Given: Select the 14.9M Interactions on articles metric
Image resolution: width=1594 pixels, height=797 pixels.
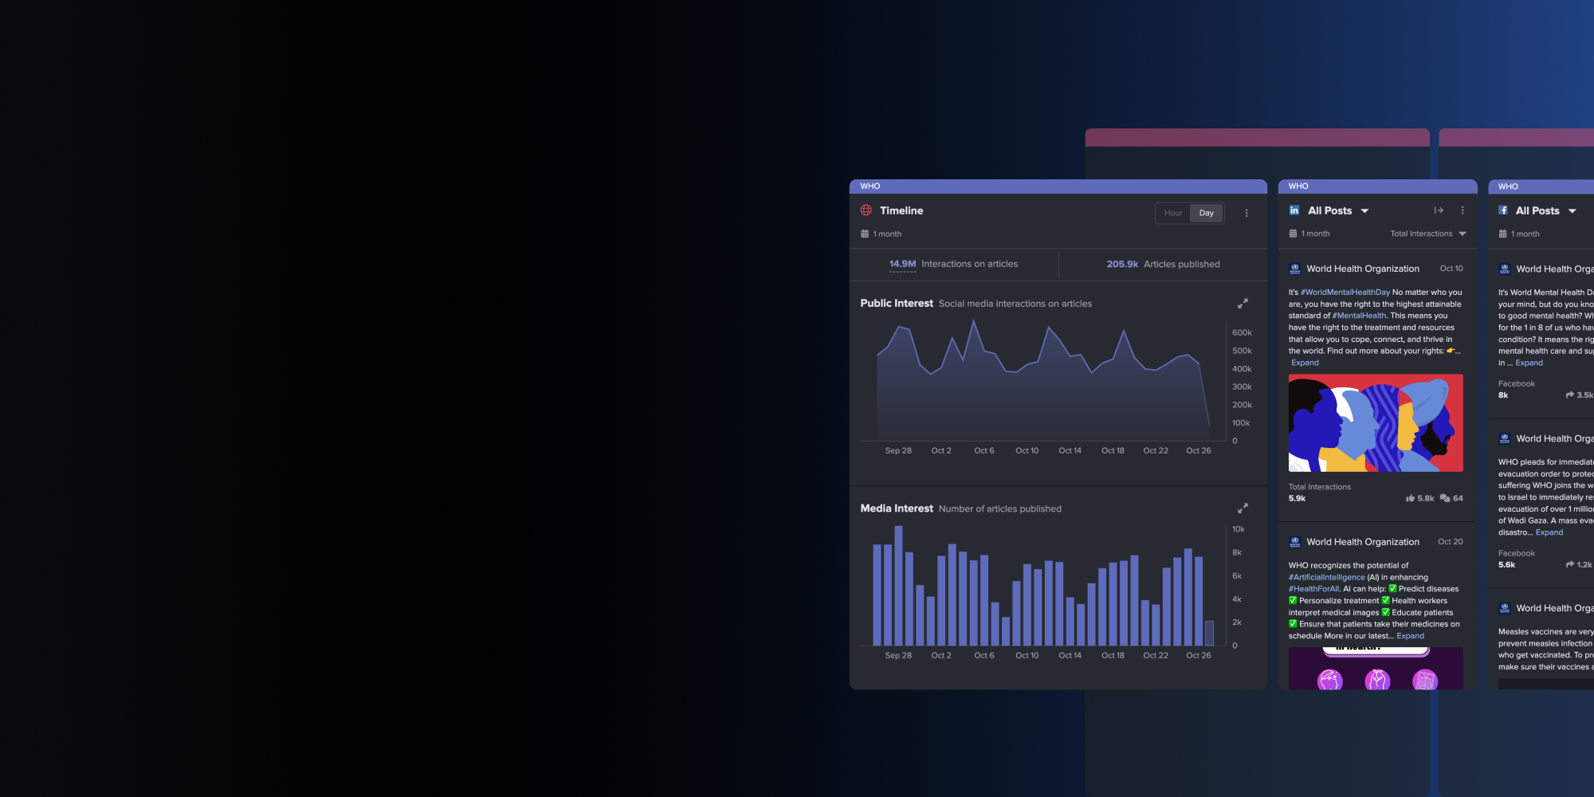Looking at the screenshot, I should pyautogui.click(x=953, y=264).
